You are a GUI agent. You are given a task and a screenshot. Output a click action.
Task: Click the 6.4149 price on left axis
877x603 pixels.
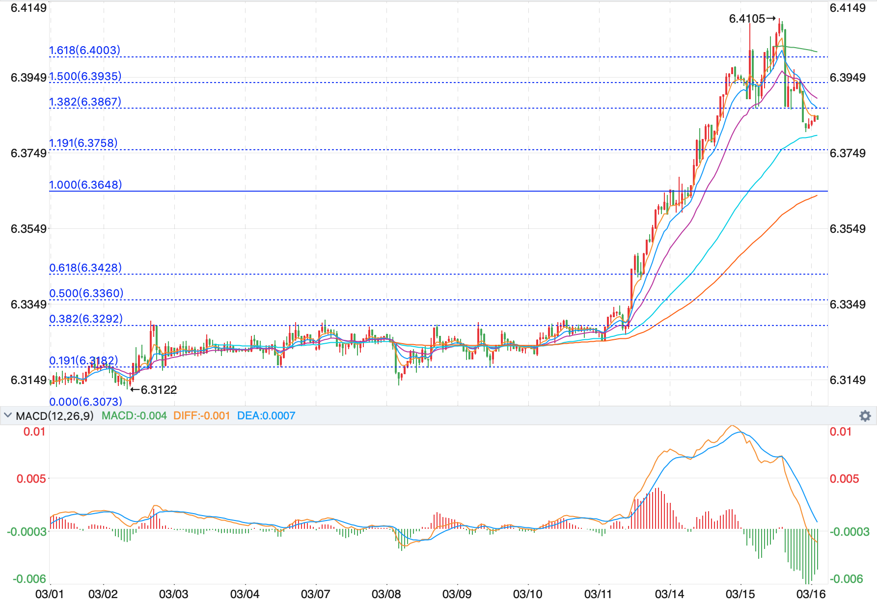[29, 8]
